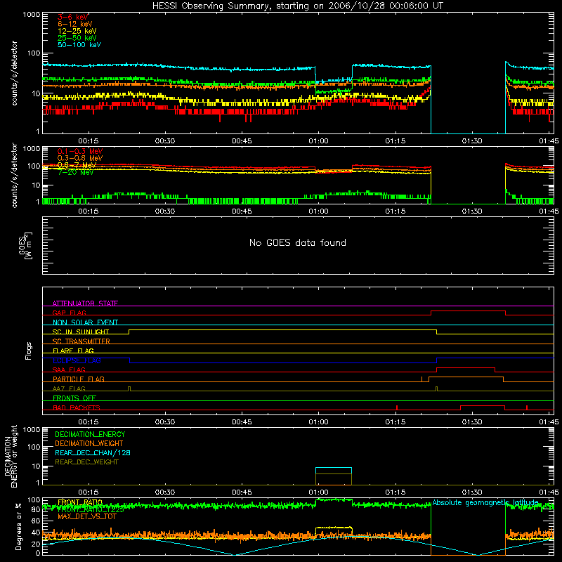This screenshot has height=562, width=562.
Task: Click the Absolute geomagnetic latitude label
Action: click(485, 502)
